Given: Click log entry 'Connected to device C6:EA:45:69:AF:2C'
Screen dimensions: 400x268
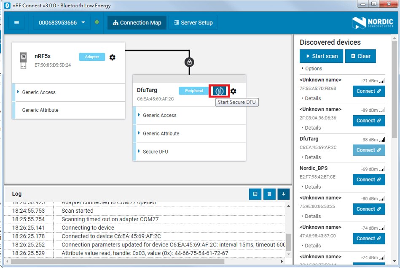Looking at the screenshot, I should coord(111,236).
